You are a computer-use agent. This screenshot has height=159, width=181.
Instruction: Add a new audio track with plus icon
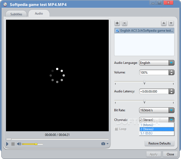pos(117,23)
